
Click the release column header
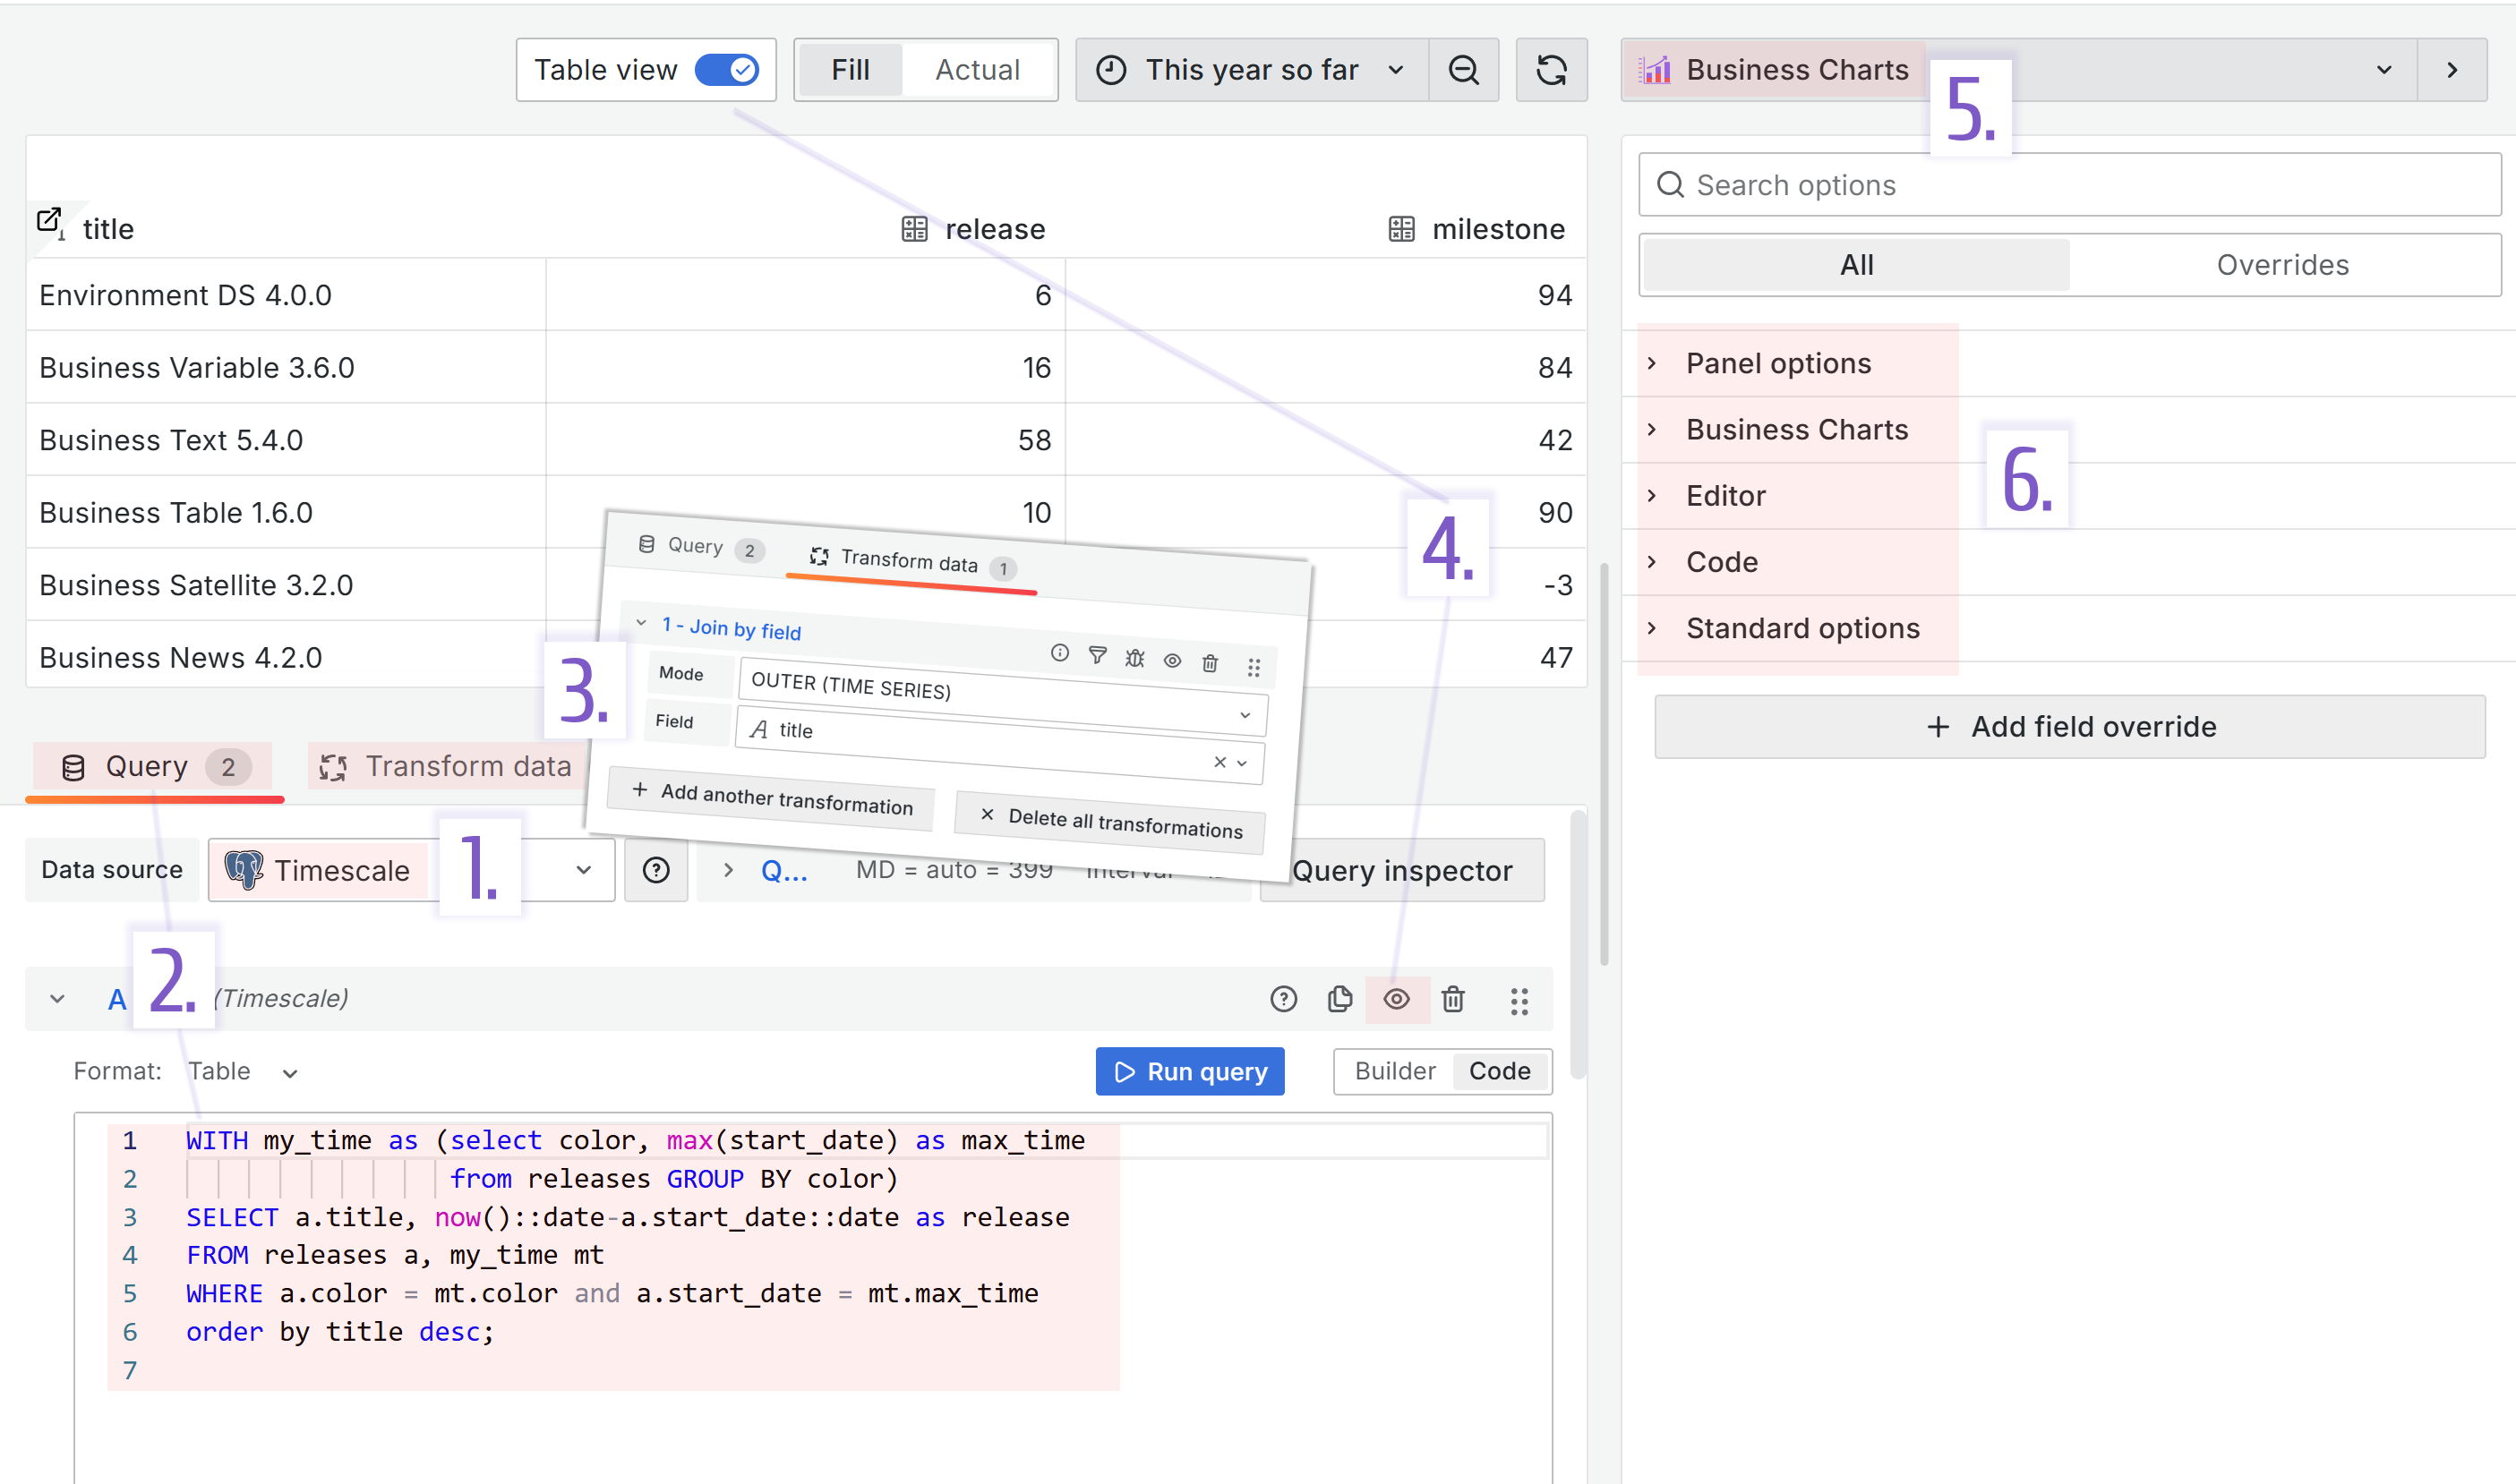coord(995,229)
